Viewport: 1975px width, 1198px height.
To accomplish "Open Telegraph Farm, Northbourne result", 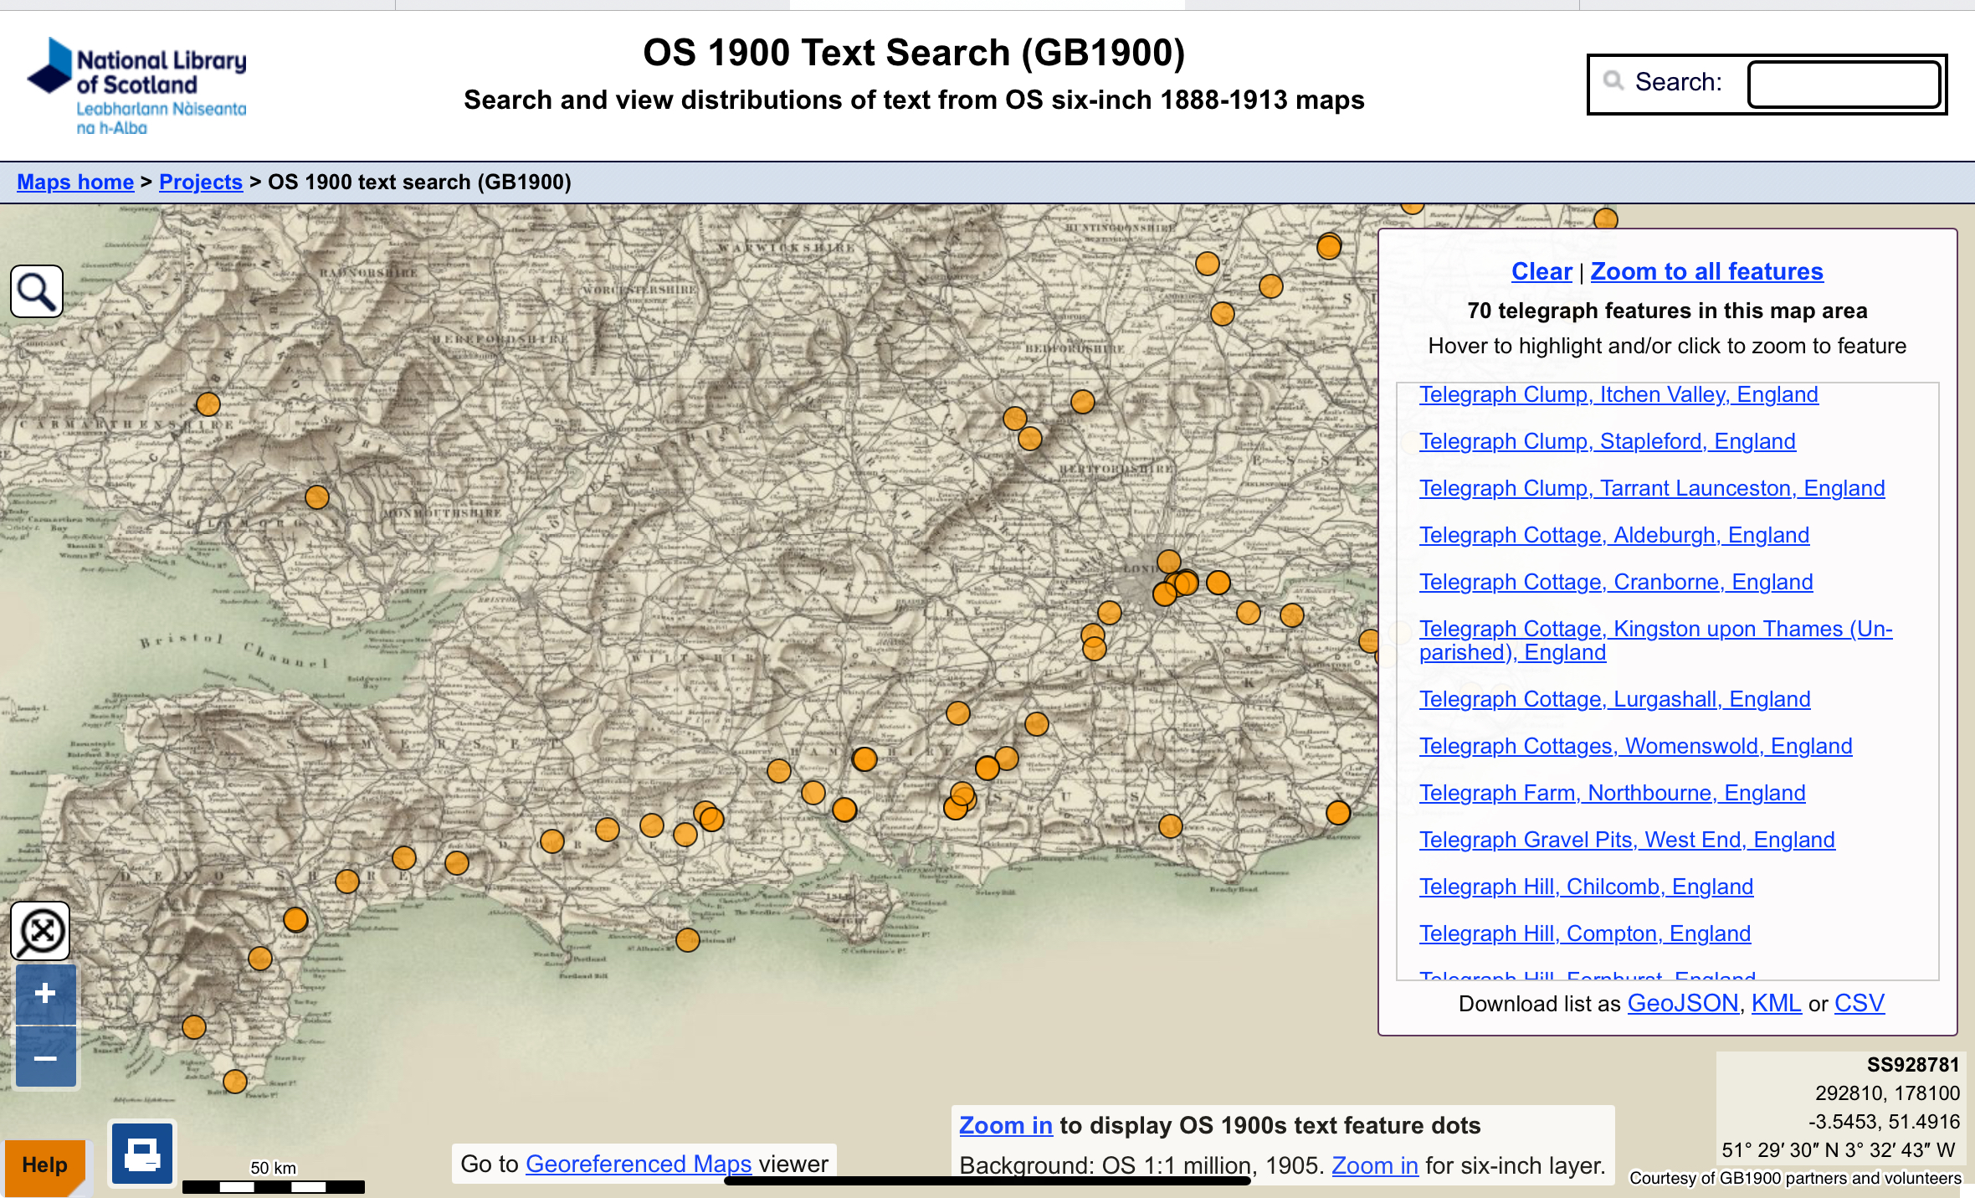I will click(1613, 793).
